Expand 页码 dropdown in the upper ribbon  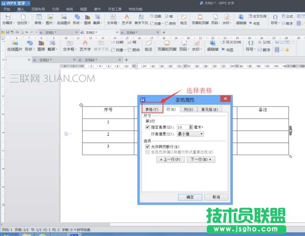pos(219,23)
